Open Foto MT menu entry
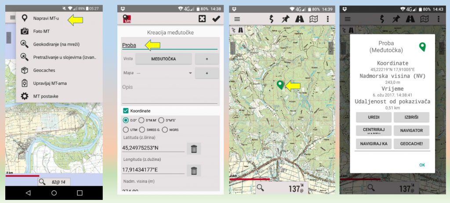This screenshot has height=203, width=450. coord(41,31)
